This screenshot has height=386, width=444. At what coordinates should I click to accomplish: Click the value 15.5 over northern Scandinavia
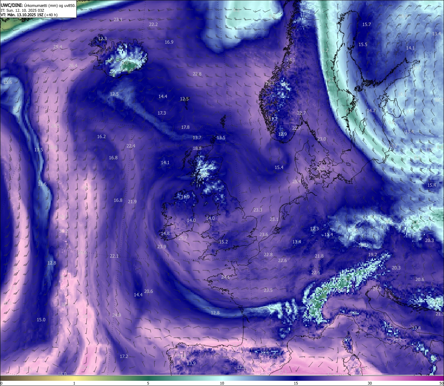(363, 44)
